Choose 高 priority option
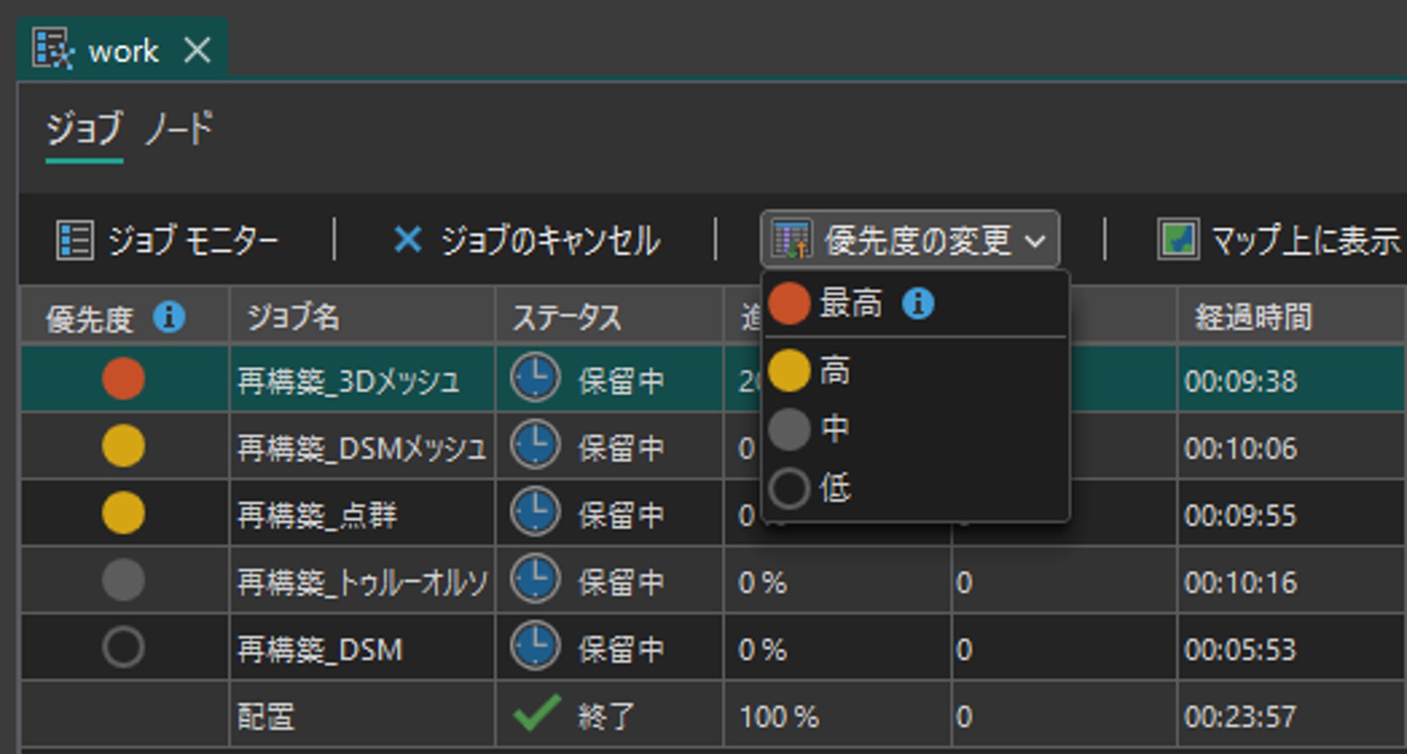 click(x=834, y=371)
